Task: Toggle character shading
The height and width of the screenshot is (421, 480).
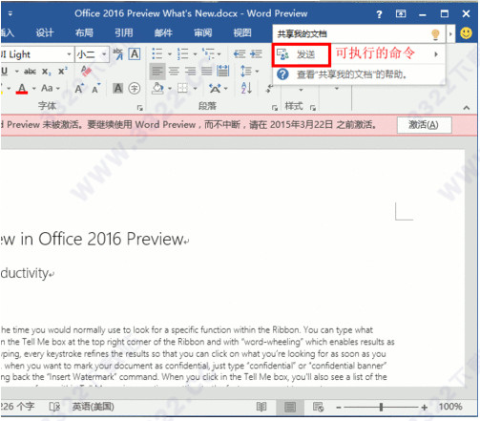Action: point(118,88)
